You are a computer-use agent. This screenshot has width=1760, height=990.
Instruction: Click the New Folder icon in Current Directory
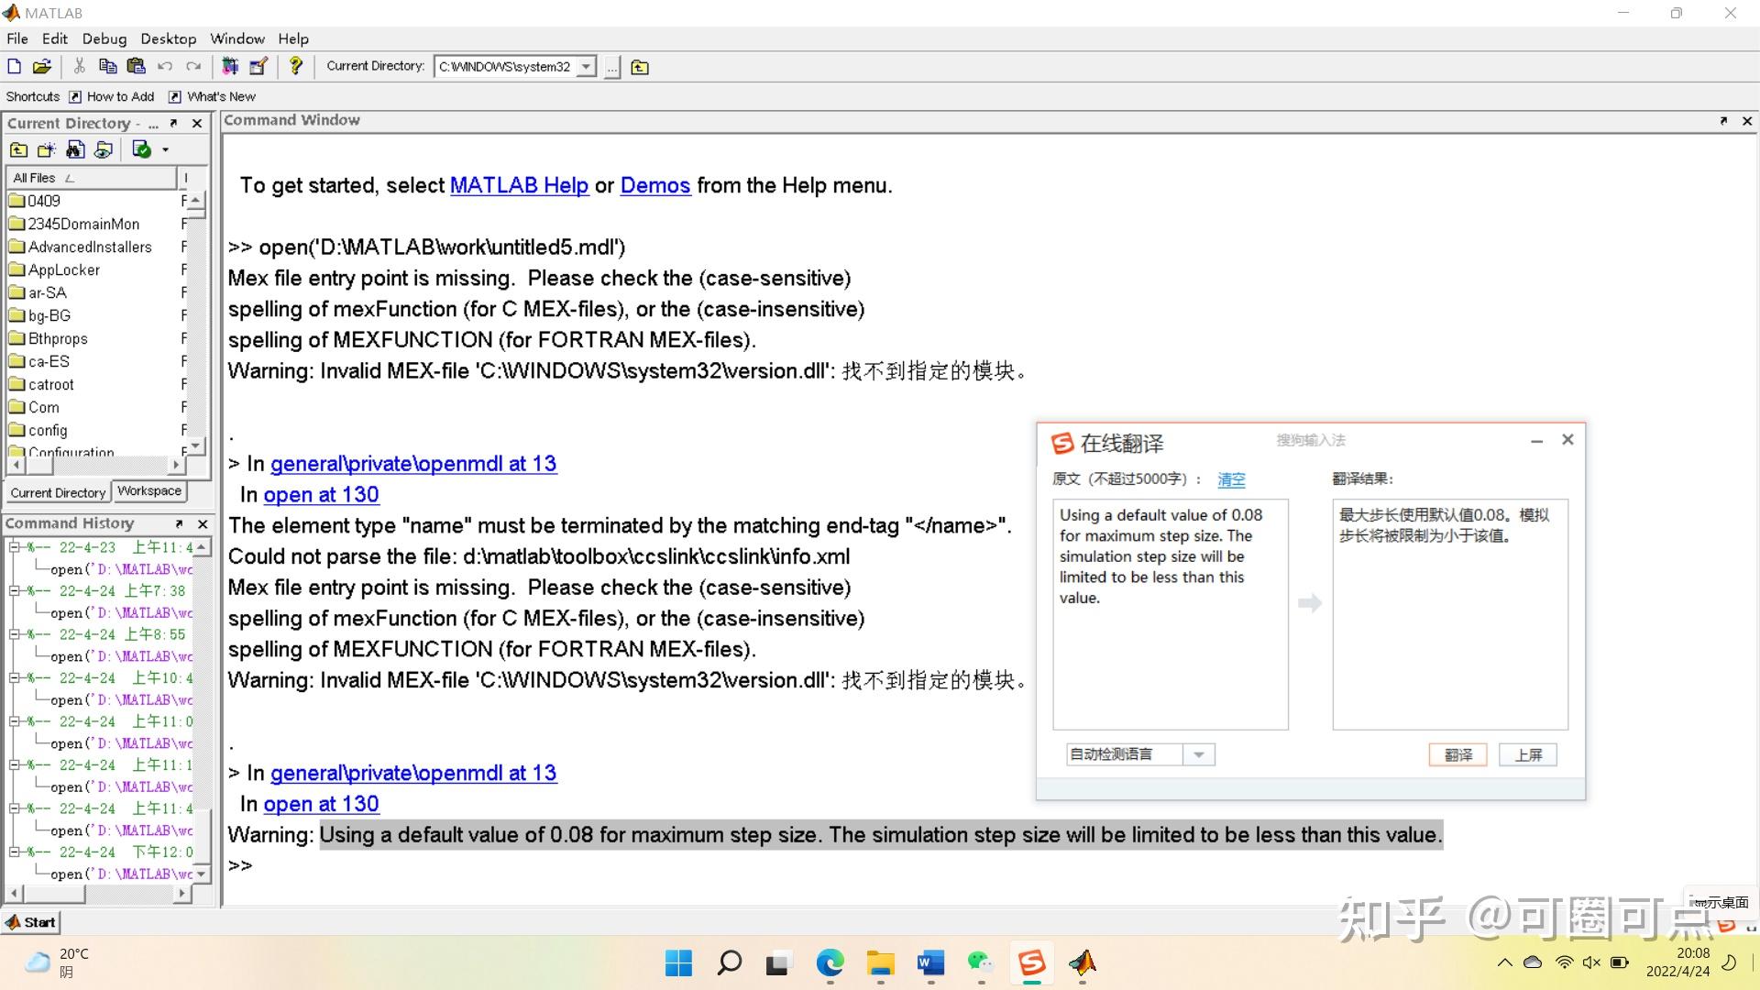coord(46,149)
